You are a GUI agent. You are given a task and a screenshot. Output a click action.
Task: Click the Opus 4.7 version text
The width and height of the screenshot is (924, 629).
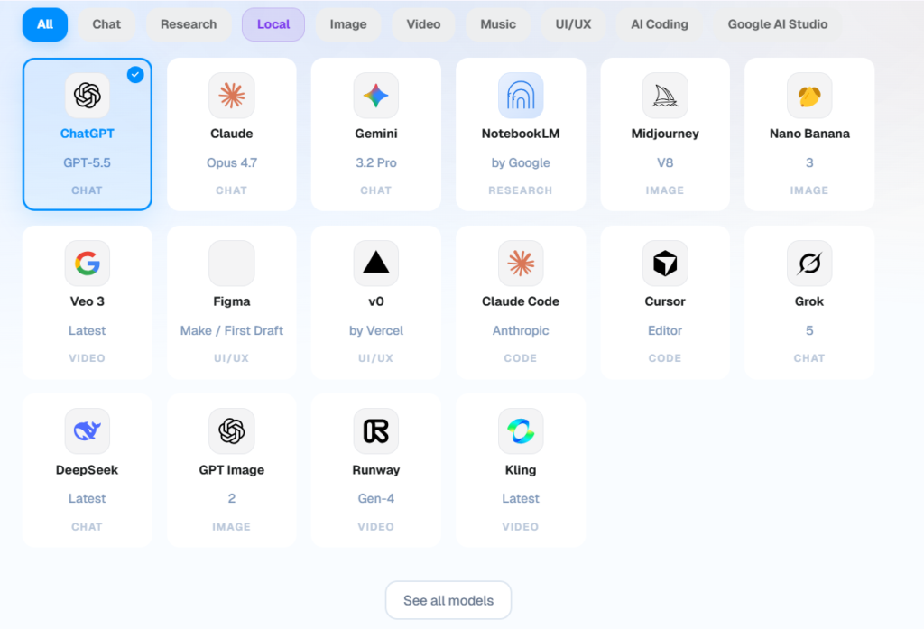tap(232, 162)
